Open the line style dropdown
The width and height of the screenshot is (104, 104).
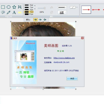pos(62,8)
